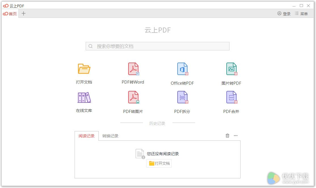
Task: Click the 在线文库 label text
Action: [84, 111]
